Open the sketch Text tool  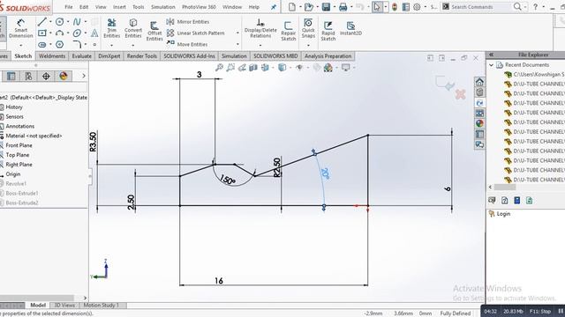tap(94, 33)
